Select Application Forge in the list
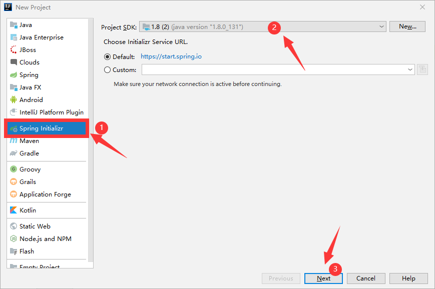The width and height of the screenshot is (435, 289). pos(47,194)
